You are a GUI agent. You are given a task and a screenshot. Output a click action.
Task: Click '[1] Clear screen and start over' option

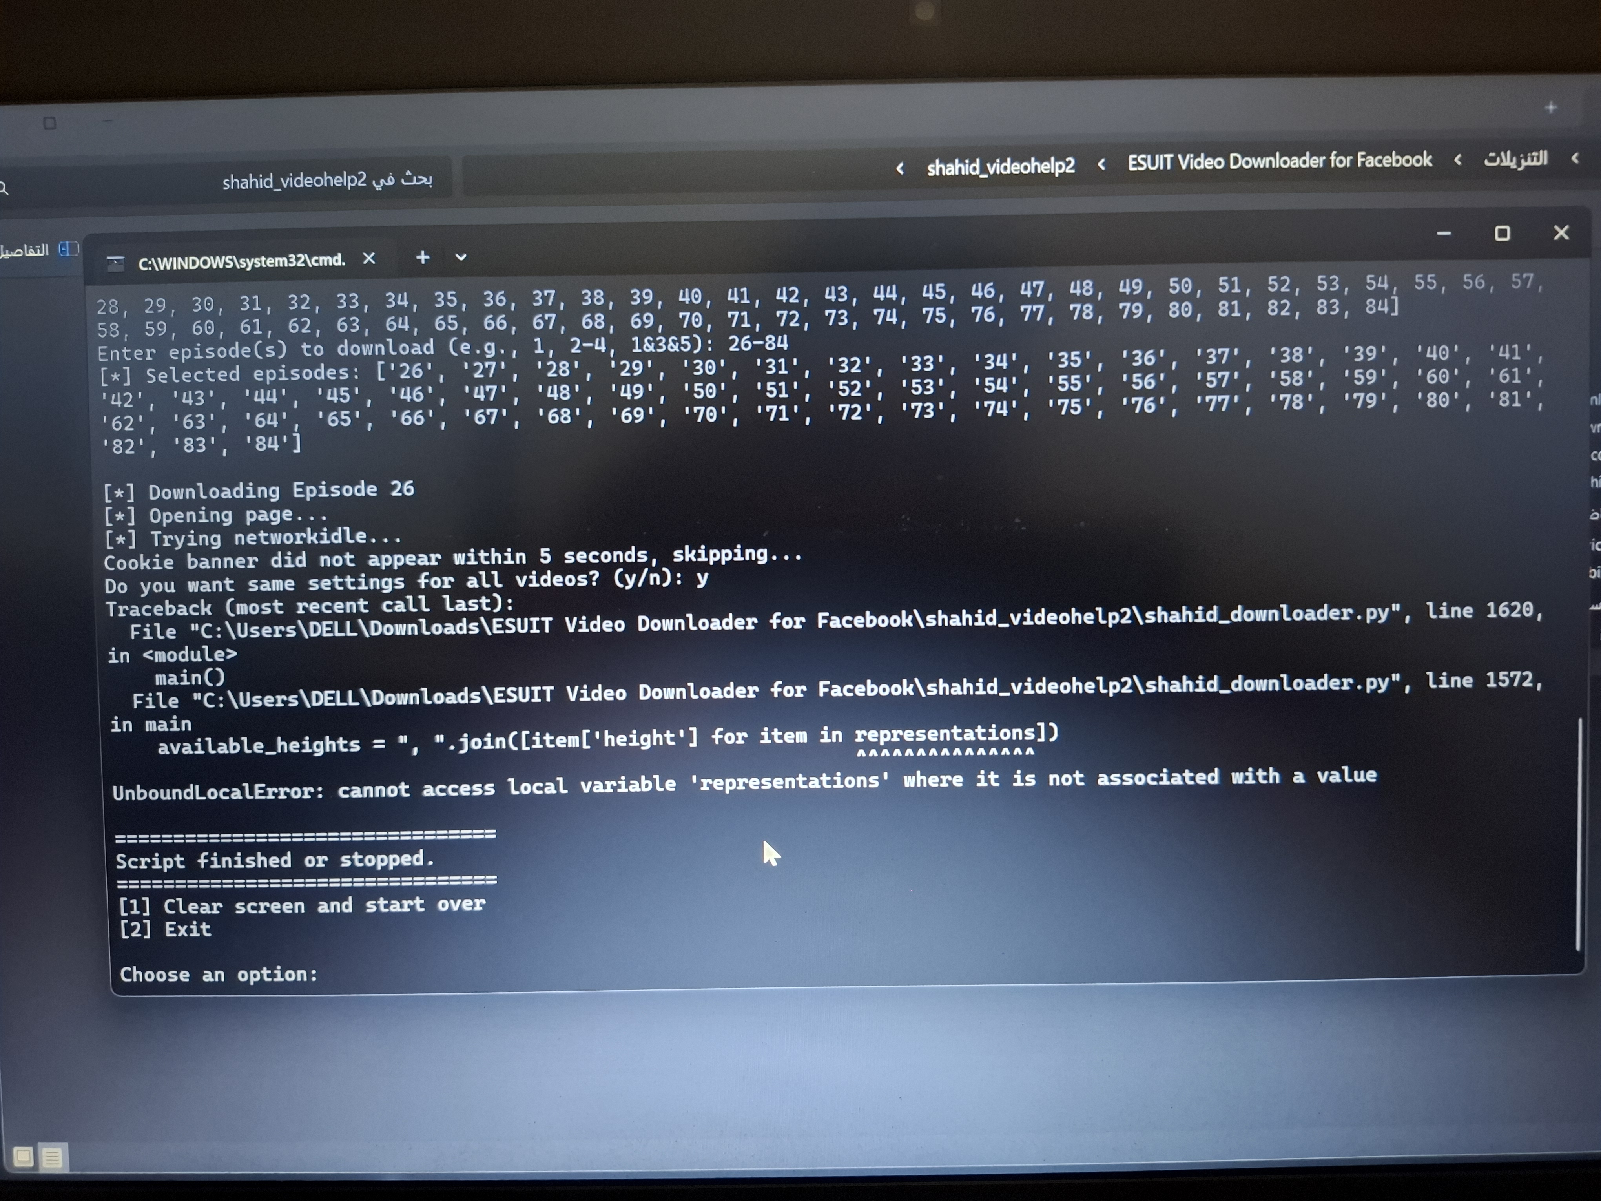[302, 905]
